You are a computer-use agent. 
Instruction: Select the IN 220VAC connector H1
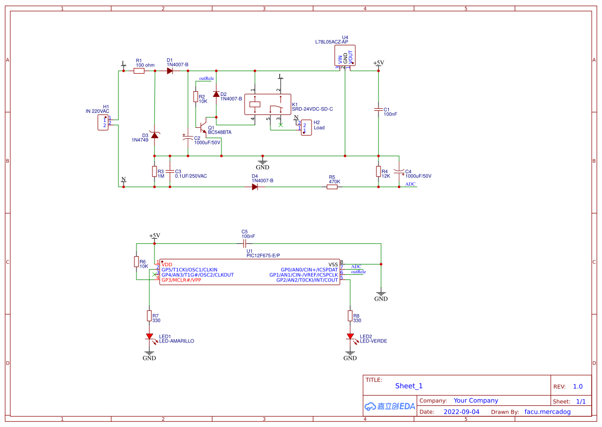[103, 123]
